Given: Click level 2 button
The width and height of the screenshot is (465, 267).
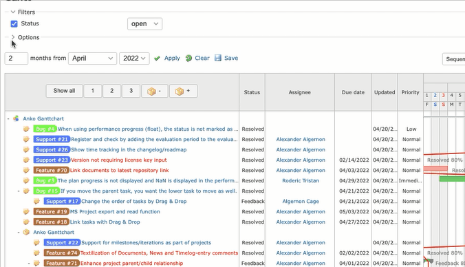Looking at the screenshot, I should pos(112,91).
